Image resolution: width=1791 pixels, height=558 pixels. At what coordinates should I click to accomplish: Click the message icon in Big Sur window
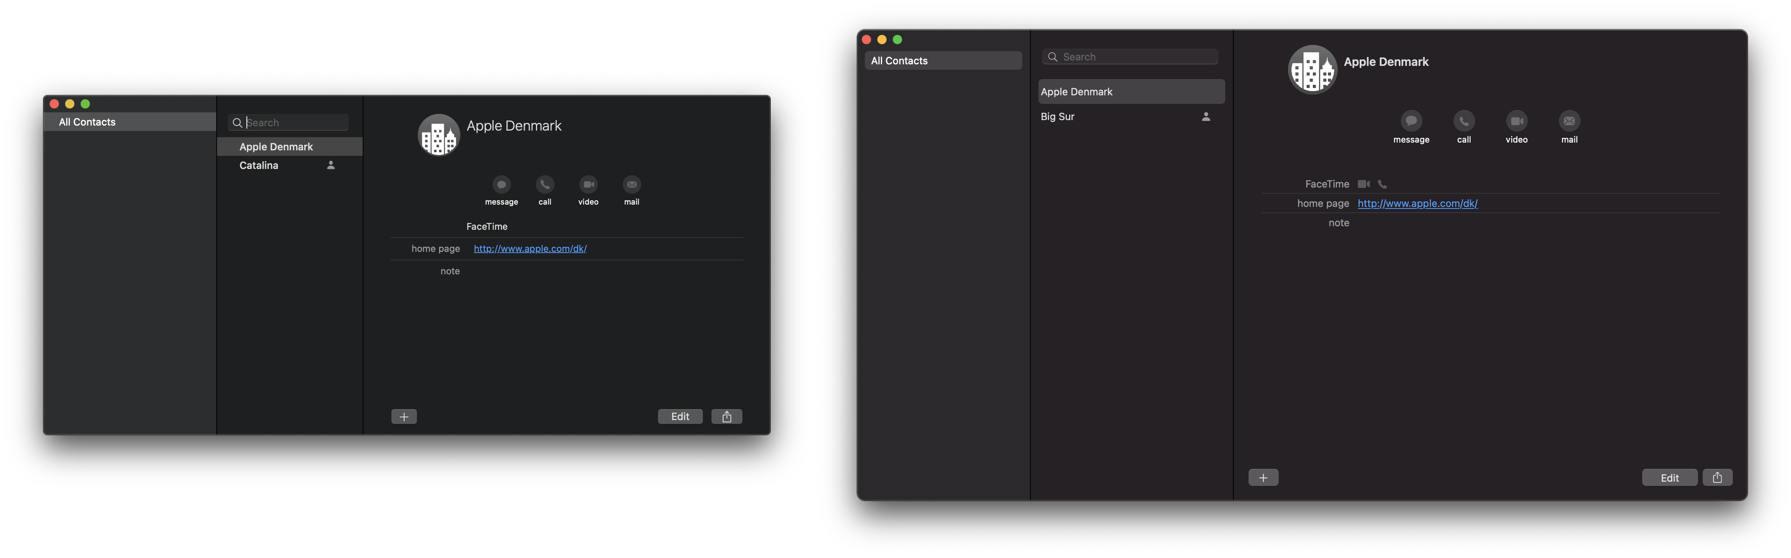tap(1411, 121)
